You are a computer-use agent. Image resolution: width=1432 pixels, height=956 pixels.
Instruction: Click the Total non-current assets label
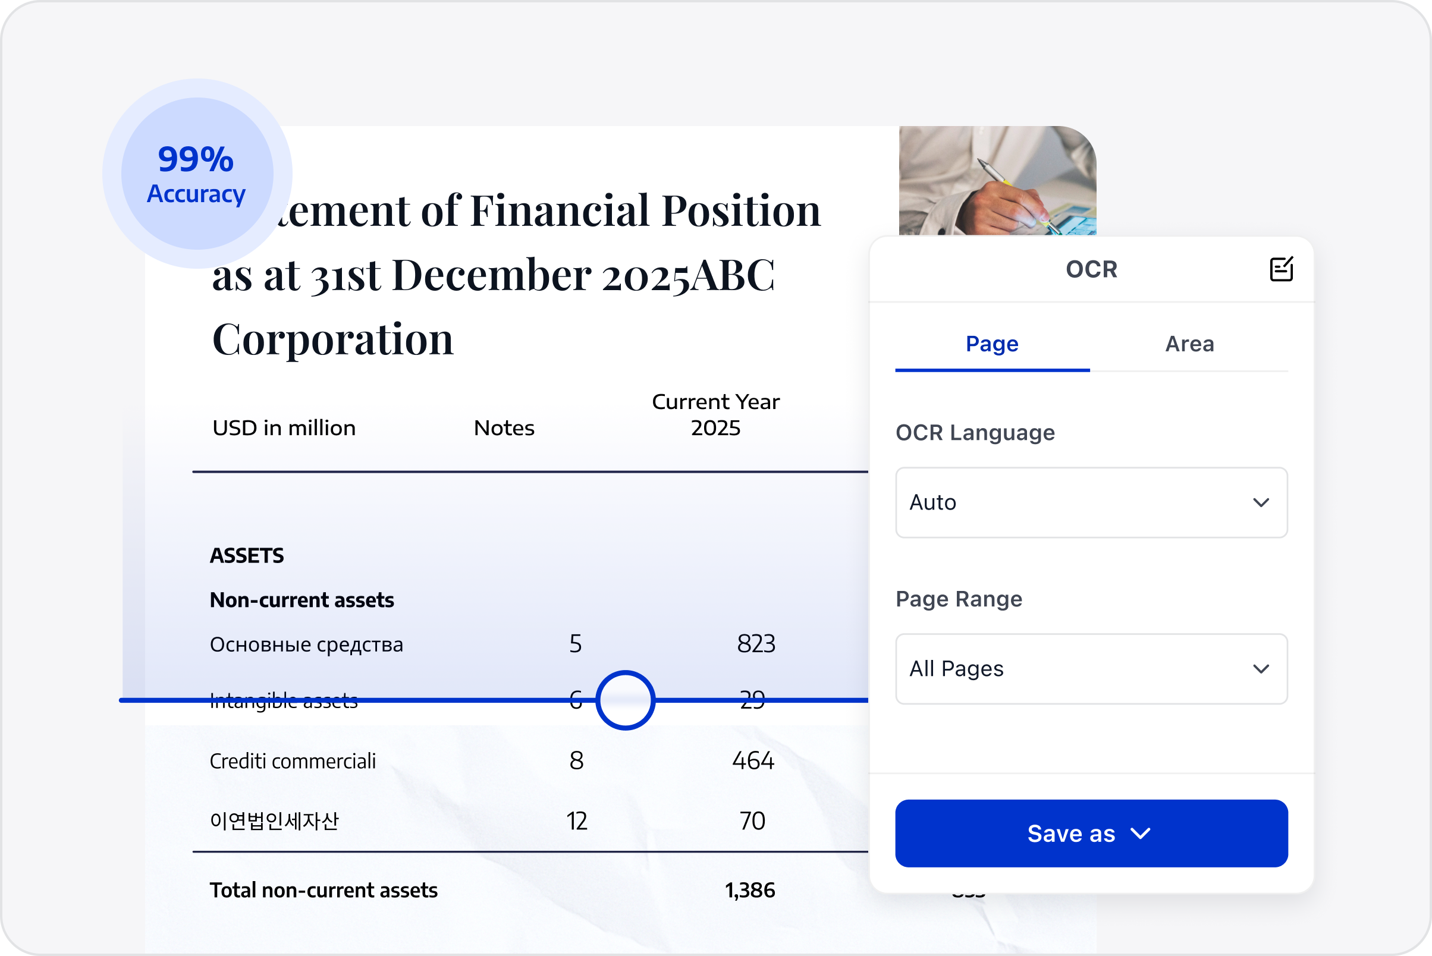click(x=324, y=890)
